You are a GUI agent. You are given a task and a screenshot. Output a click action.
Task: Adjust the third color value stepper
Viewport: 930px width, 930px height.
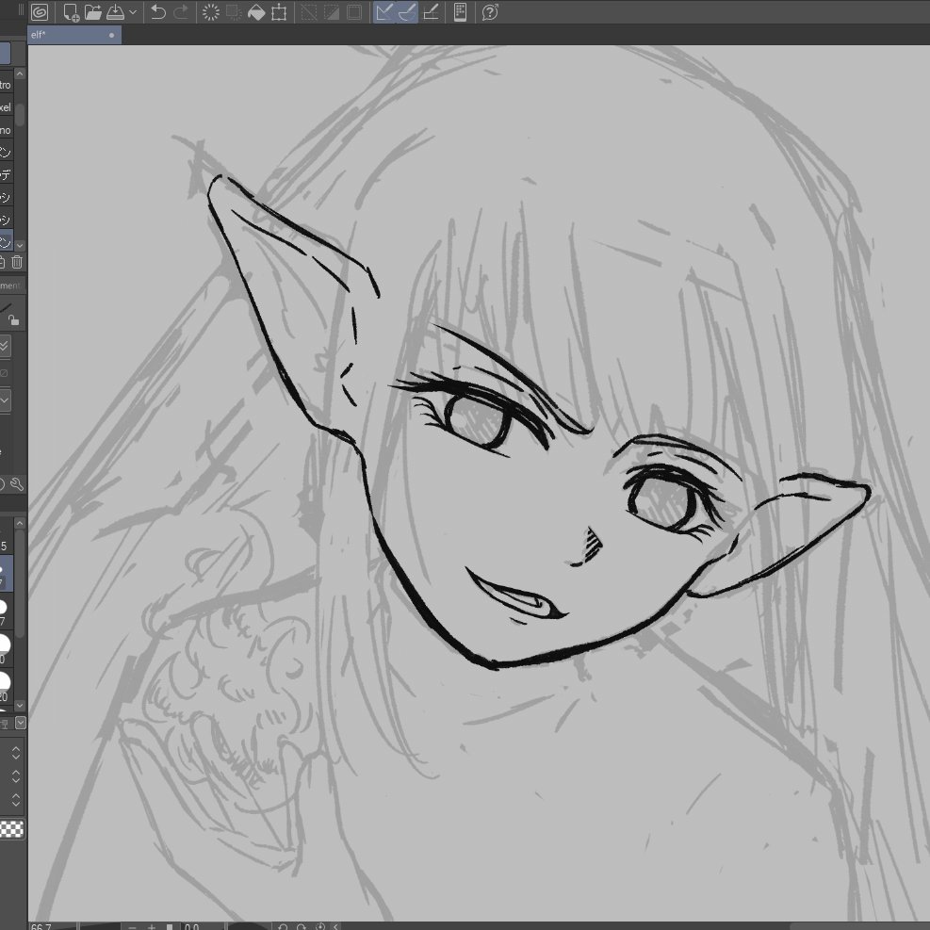tap(16, 800)
